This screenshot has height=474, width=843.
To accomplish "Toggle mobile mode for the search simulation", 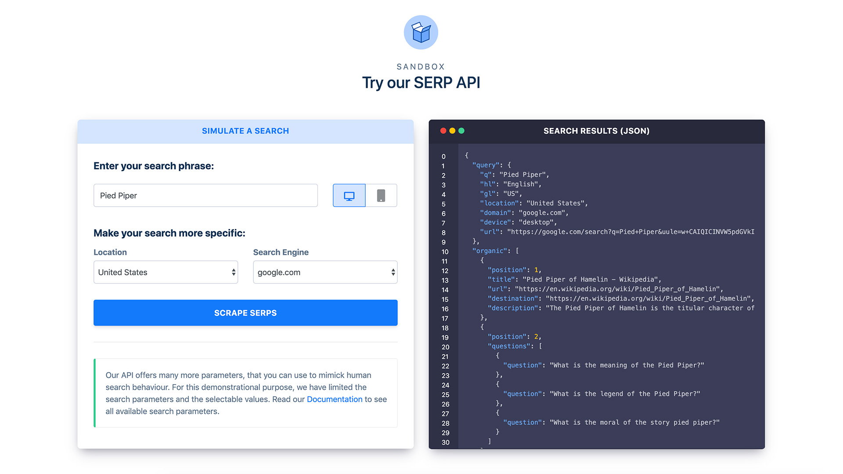I will (381, 195).
